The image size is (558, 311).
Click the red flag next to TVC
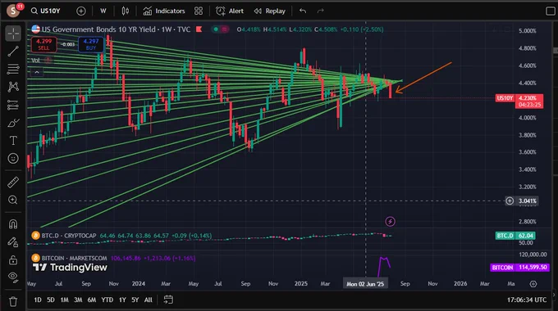coord(199,29)
